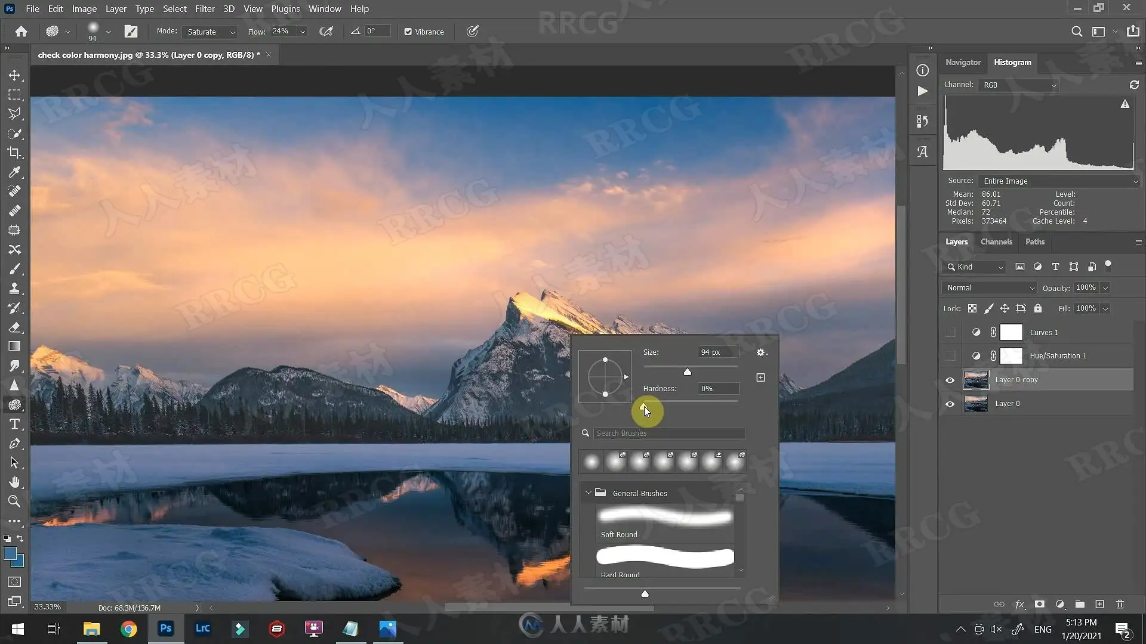Open the Actions play panel icon
Image resolution: width=1146 pixels, height=644 pixels.
923,91
